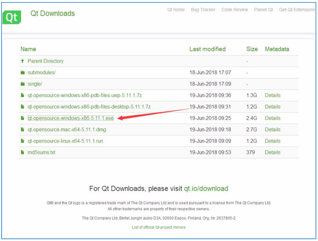Click date 19-Jun-2018 09:53
Screen dimensions: 318x241
pos(210,152)
